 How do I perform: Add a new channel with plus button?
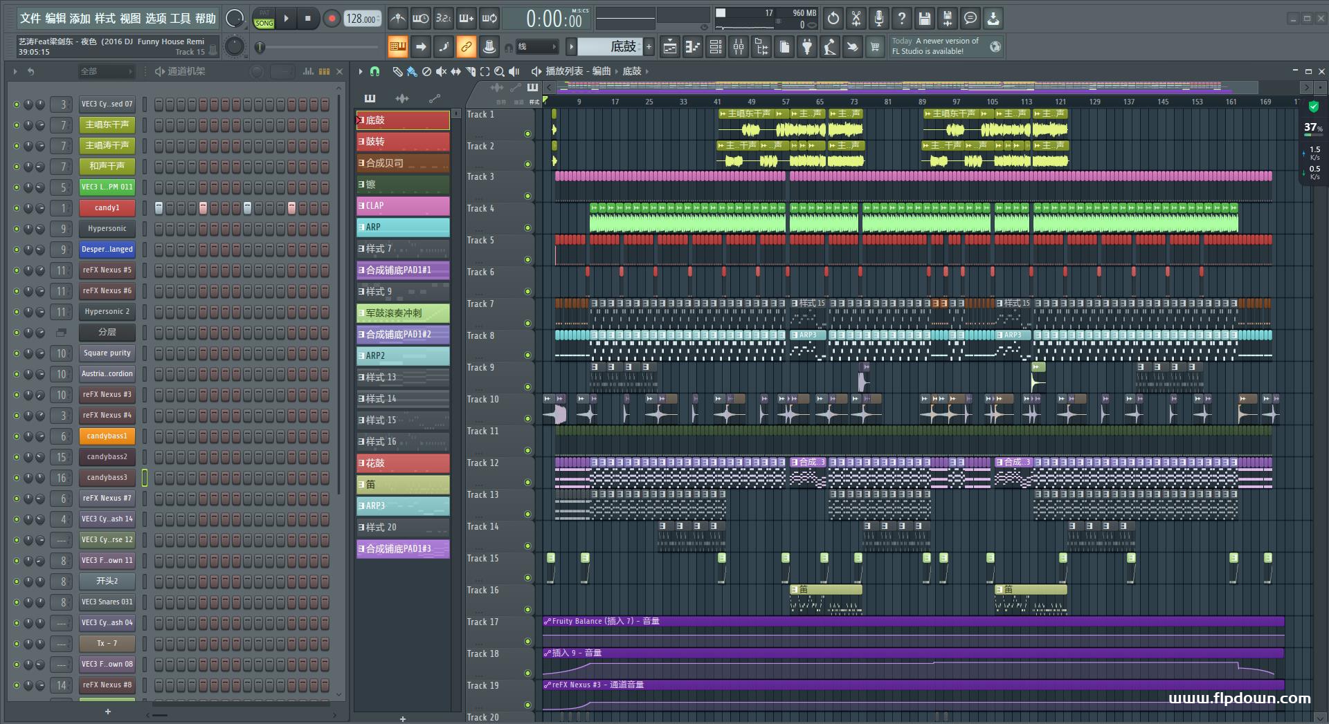click(x=107, y=712)
